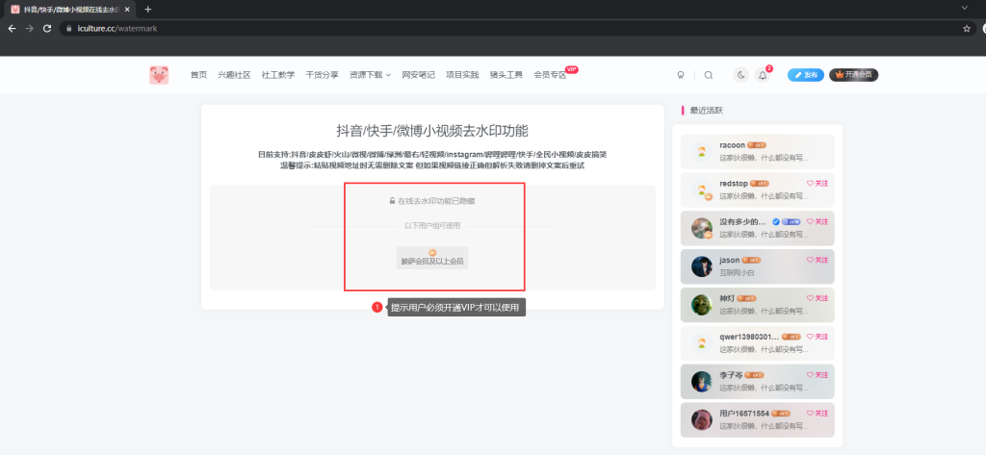The width and height of the screenshot is (986, 455).
Task: Go to 兴趣社区 in the navigation
Action: [234, 75]
